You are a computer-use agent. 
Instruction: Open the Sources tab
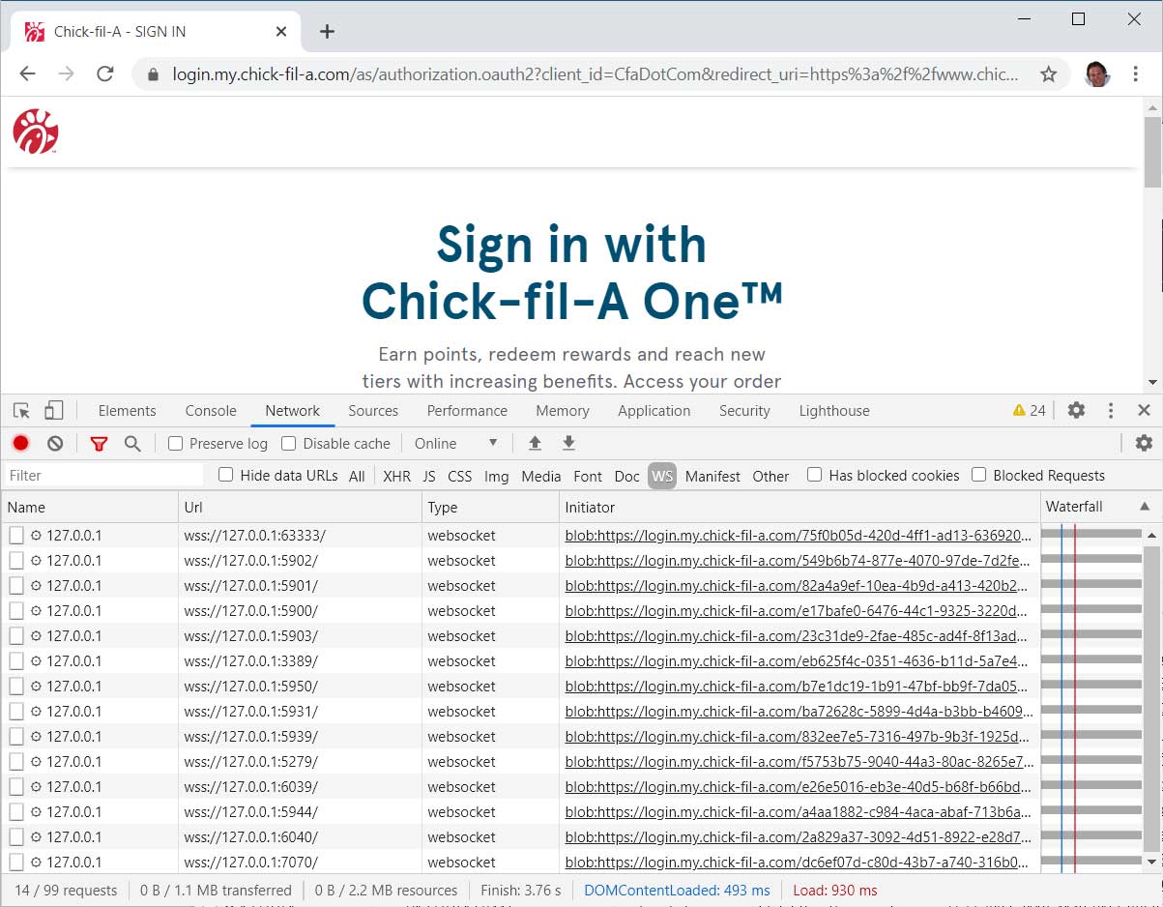(x=373, y=411)
